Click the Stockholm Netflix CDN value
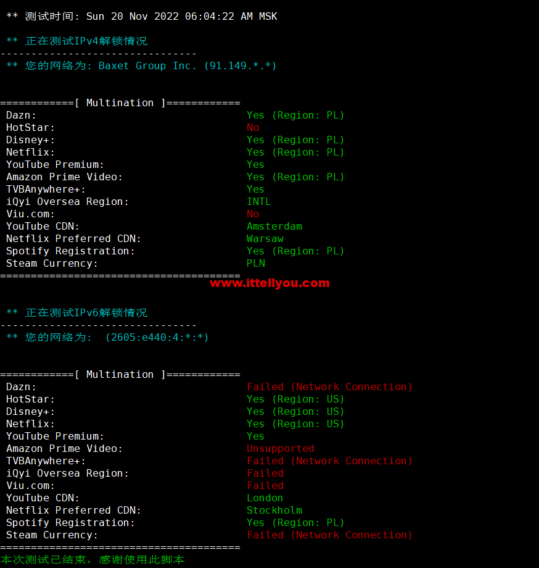 274,511
